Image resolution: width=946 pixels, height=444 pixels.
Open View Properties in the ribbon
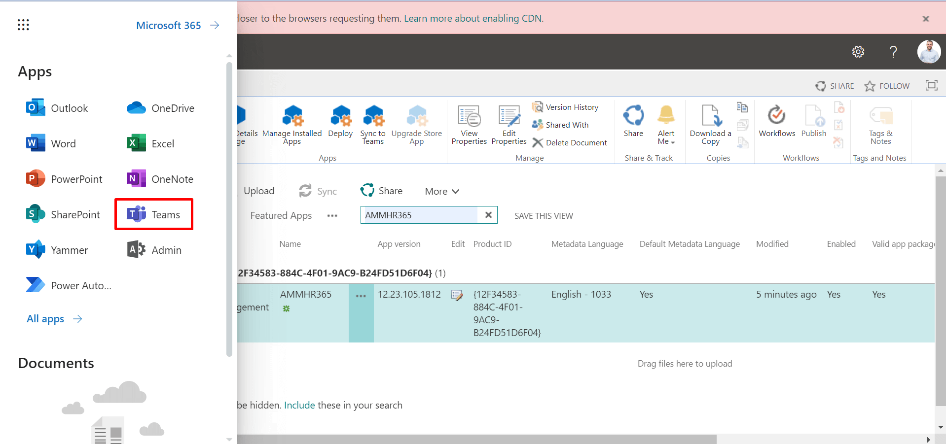469,125
